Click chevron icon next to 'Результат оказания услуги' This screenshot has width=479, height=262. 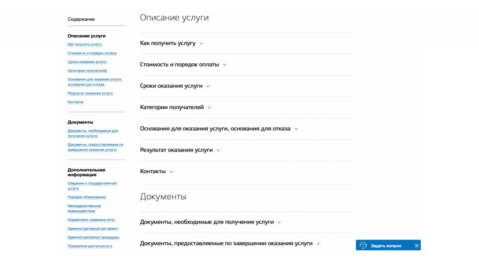(218, 150)
